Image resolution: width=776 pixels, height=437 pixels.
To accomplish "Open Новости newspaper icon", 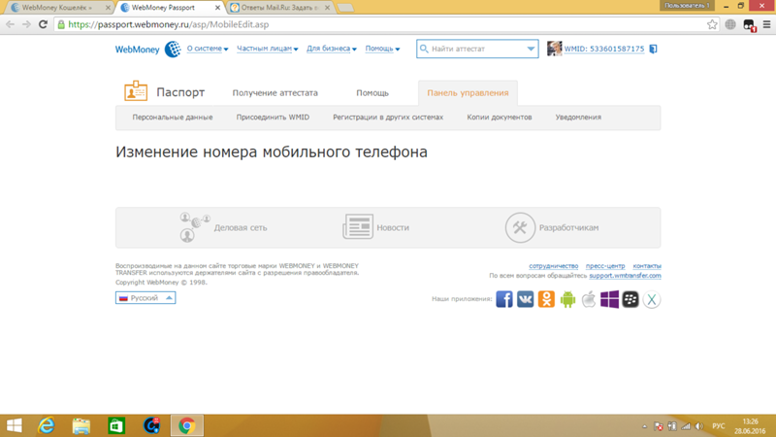I will [x=358, y=227].
